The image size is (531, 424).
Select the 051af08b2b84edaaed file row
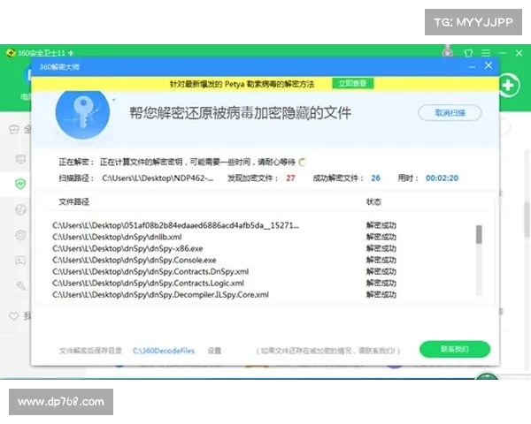224,225
